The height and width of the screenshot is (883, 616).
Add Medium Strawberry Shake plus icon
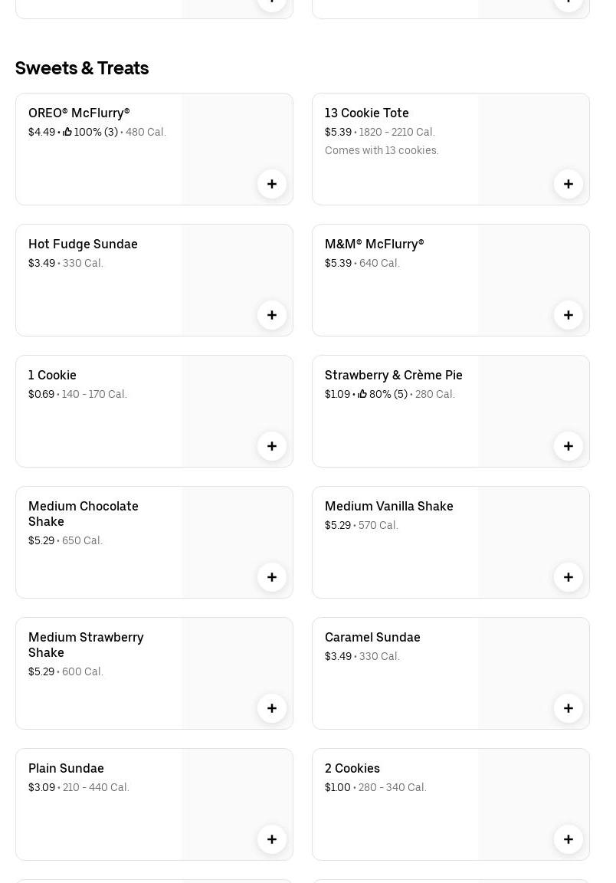(272, 708)
